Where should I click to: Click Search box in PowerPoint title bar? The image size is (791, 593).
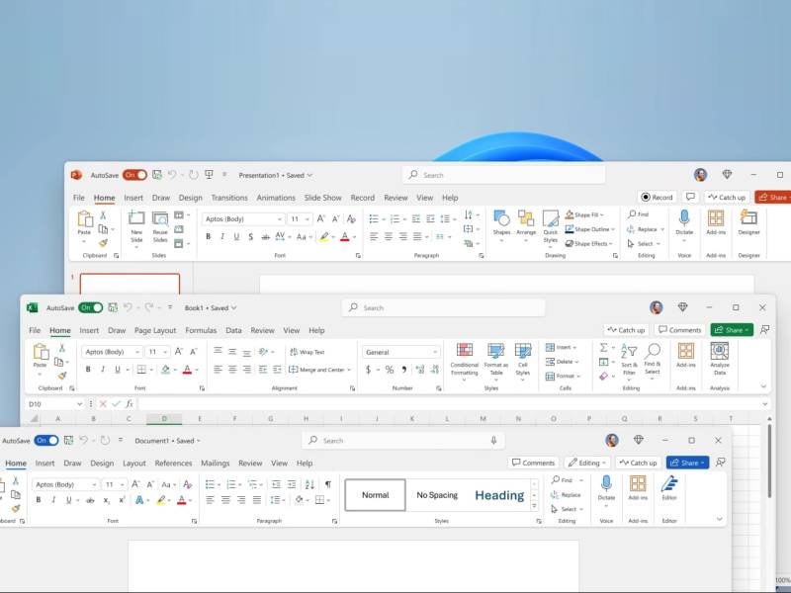coord(504,175)
